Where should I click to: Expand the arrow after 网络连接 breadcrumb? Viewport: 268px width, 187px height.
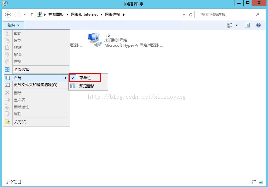click(124, 15)
